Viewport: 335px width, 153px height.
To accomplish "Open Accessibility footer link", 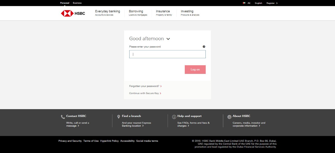I will (127, 141).
